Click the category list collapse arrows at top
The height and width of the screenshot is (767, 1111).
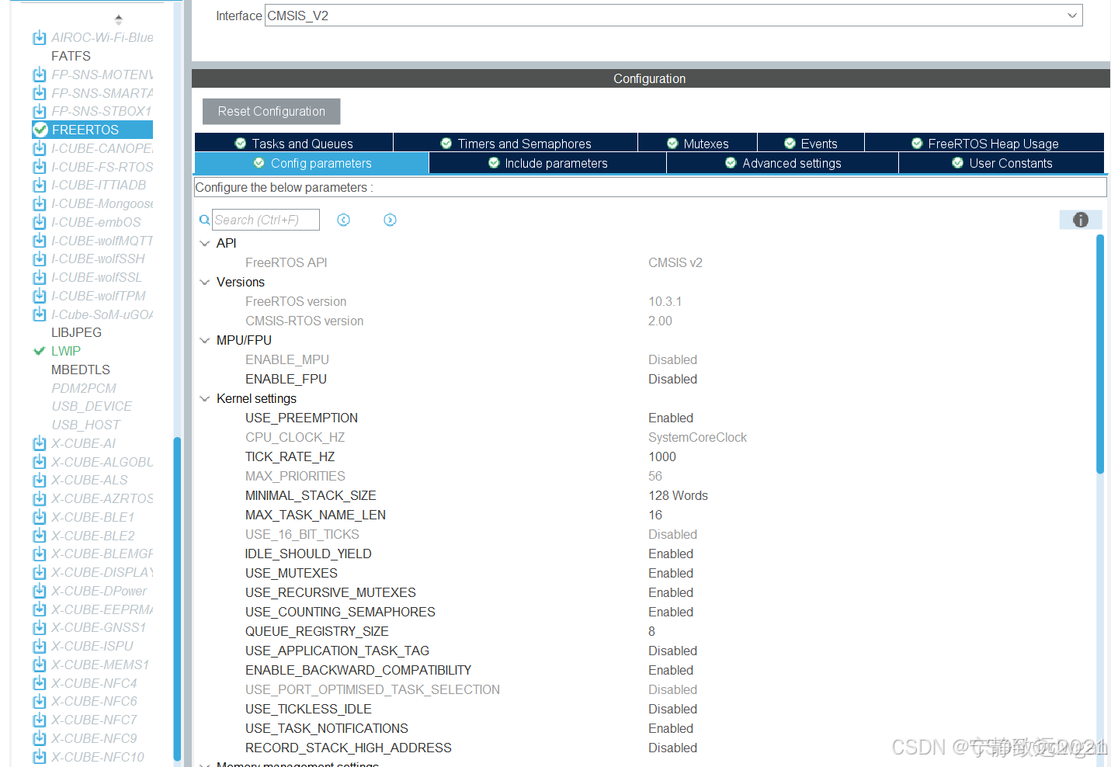(118, 19)
